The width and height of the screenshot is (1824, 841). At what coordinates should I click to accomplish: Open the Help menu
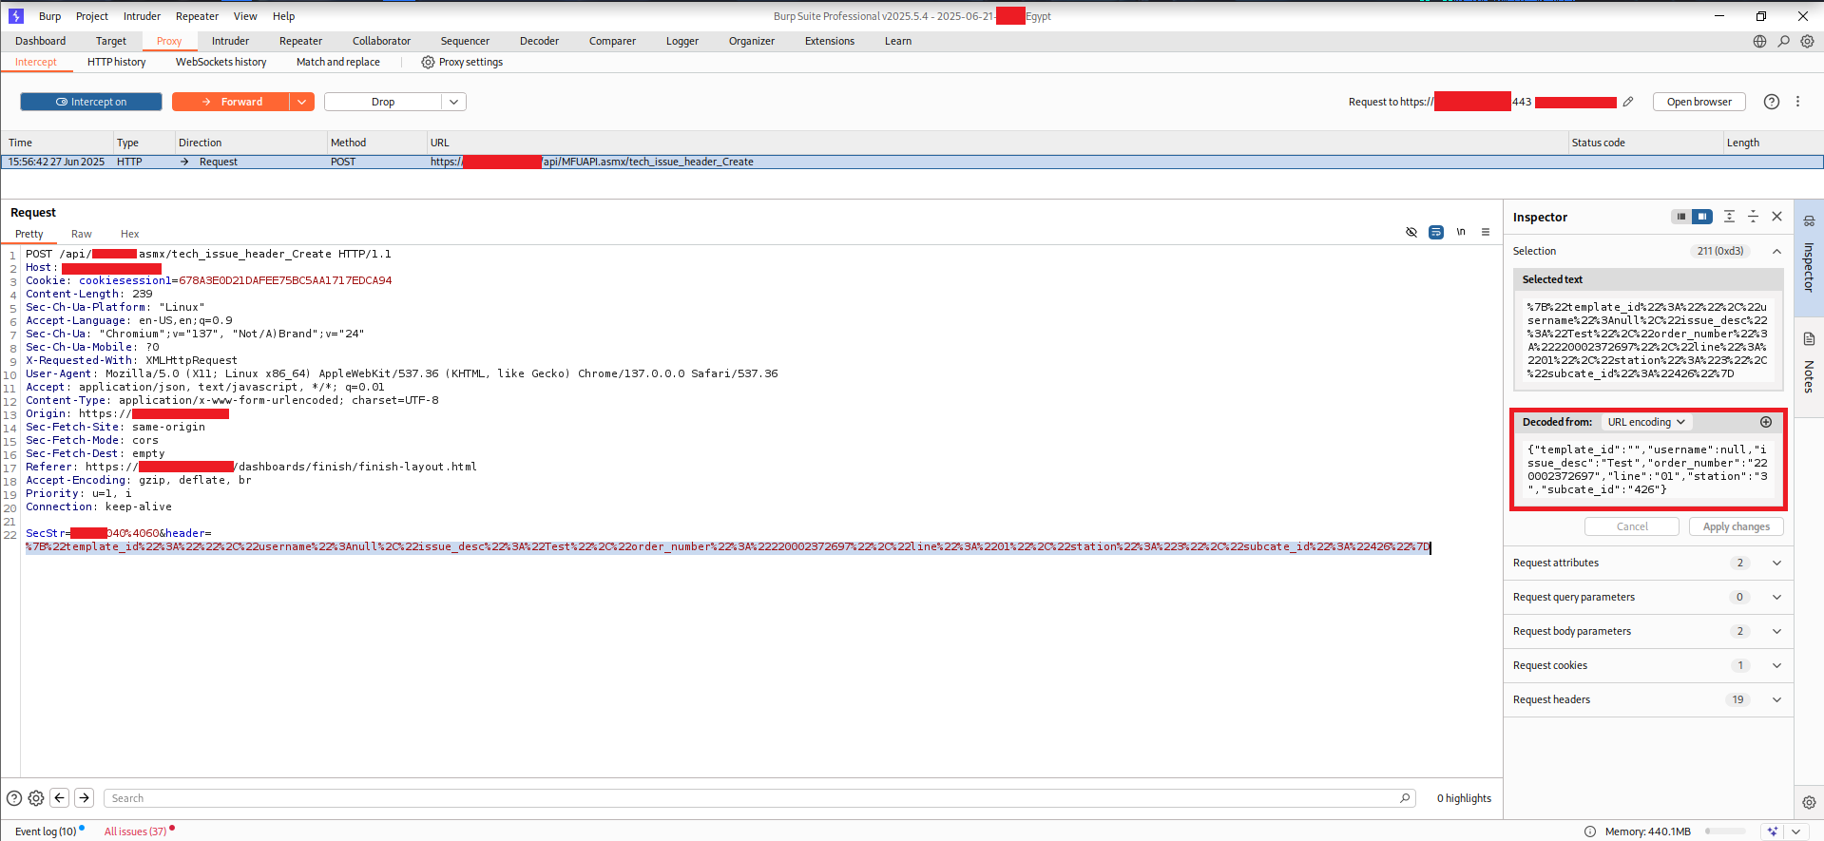pos(283,16)
